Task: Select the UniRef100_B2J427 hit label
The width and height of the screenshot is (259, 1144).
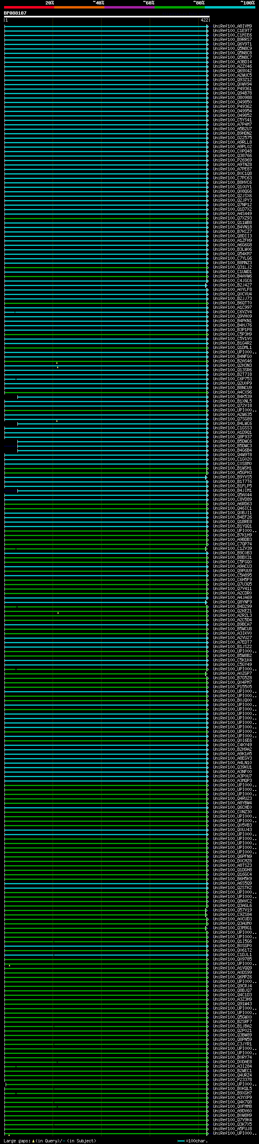Action: coord(232,285)
